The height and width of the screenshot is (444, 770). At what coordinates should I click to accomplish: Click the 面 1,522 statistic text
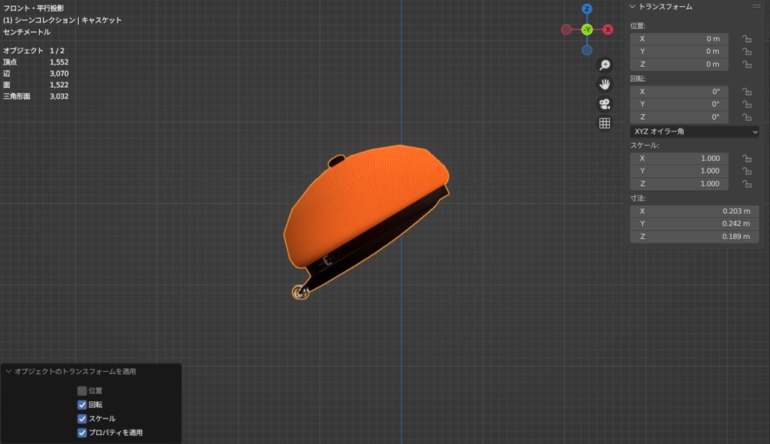click(36, 85)
